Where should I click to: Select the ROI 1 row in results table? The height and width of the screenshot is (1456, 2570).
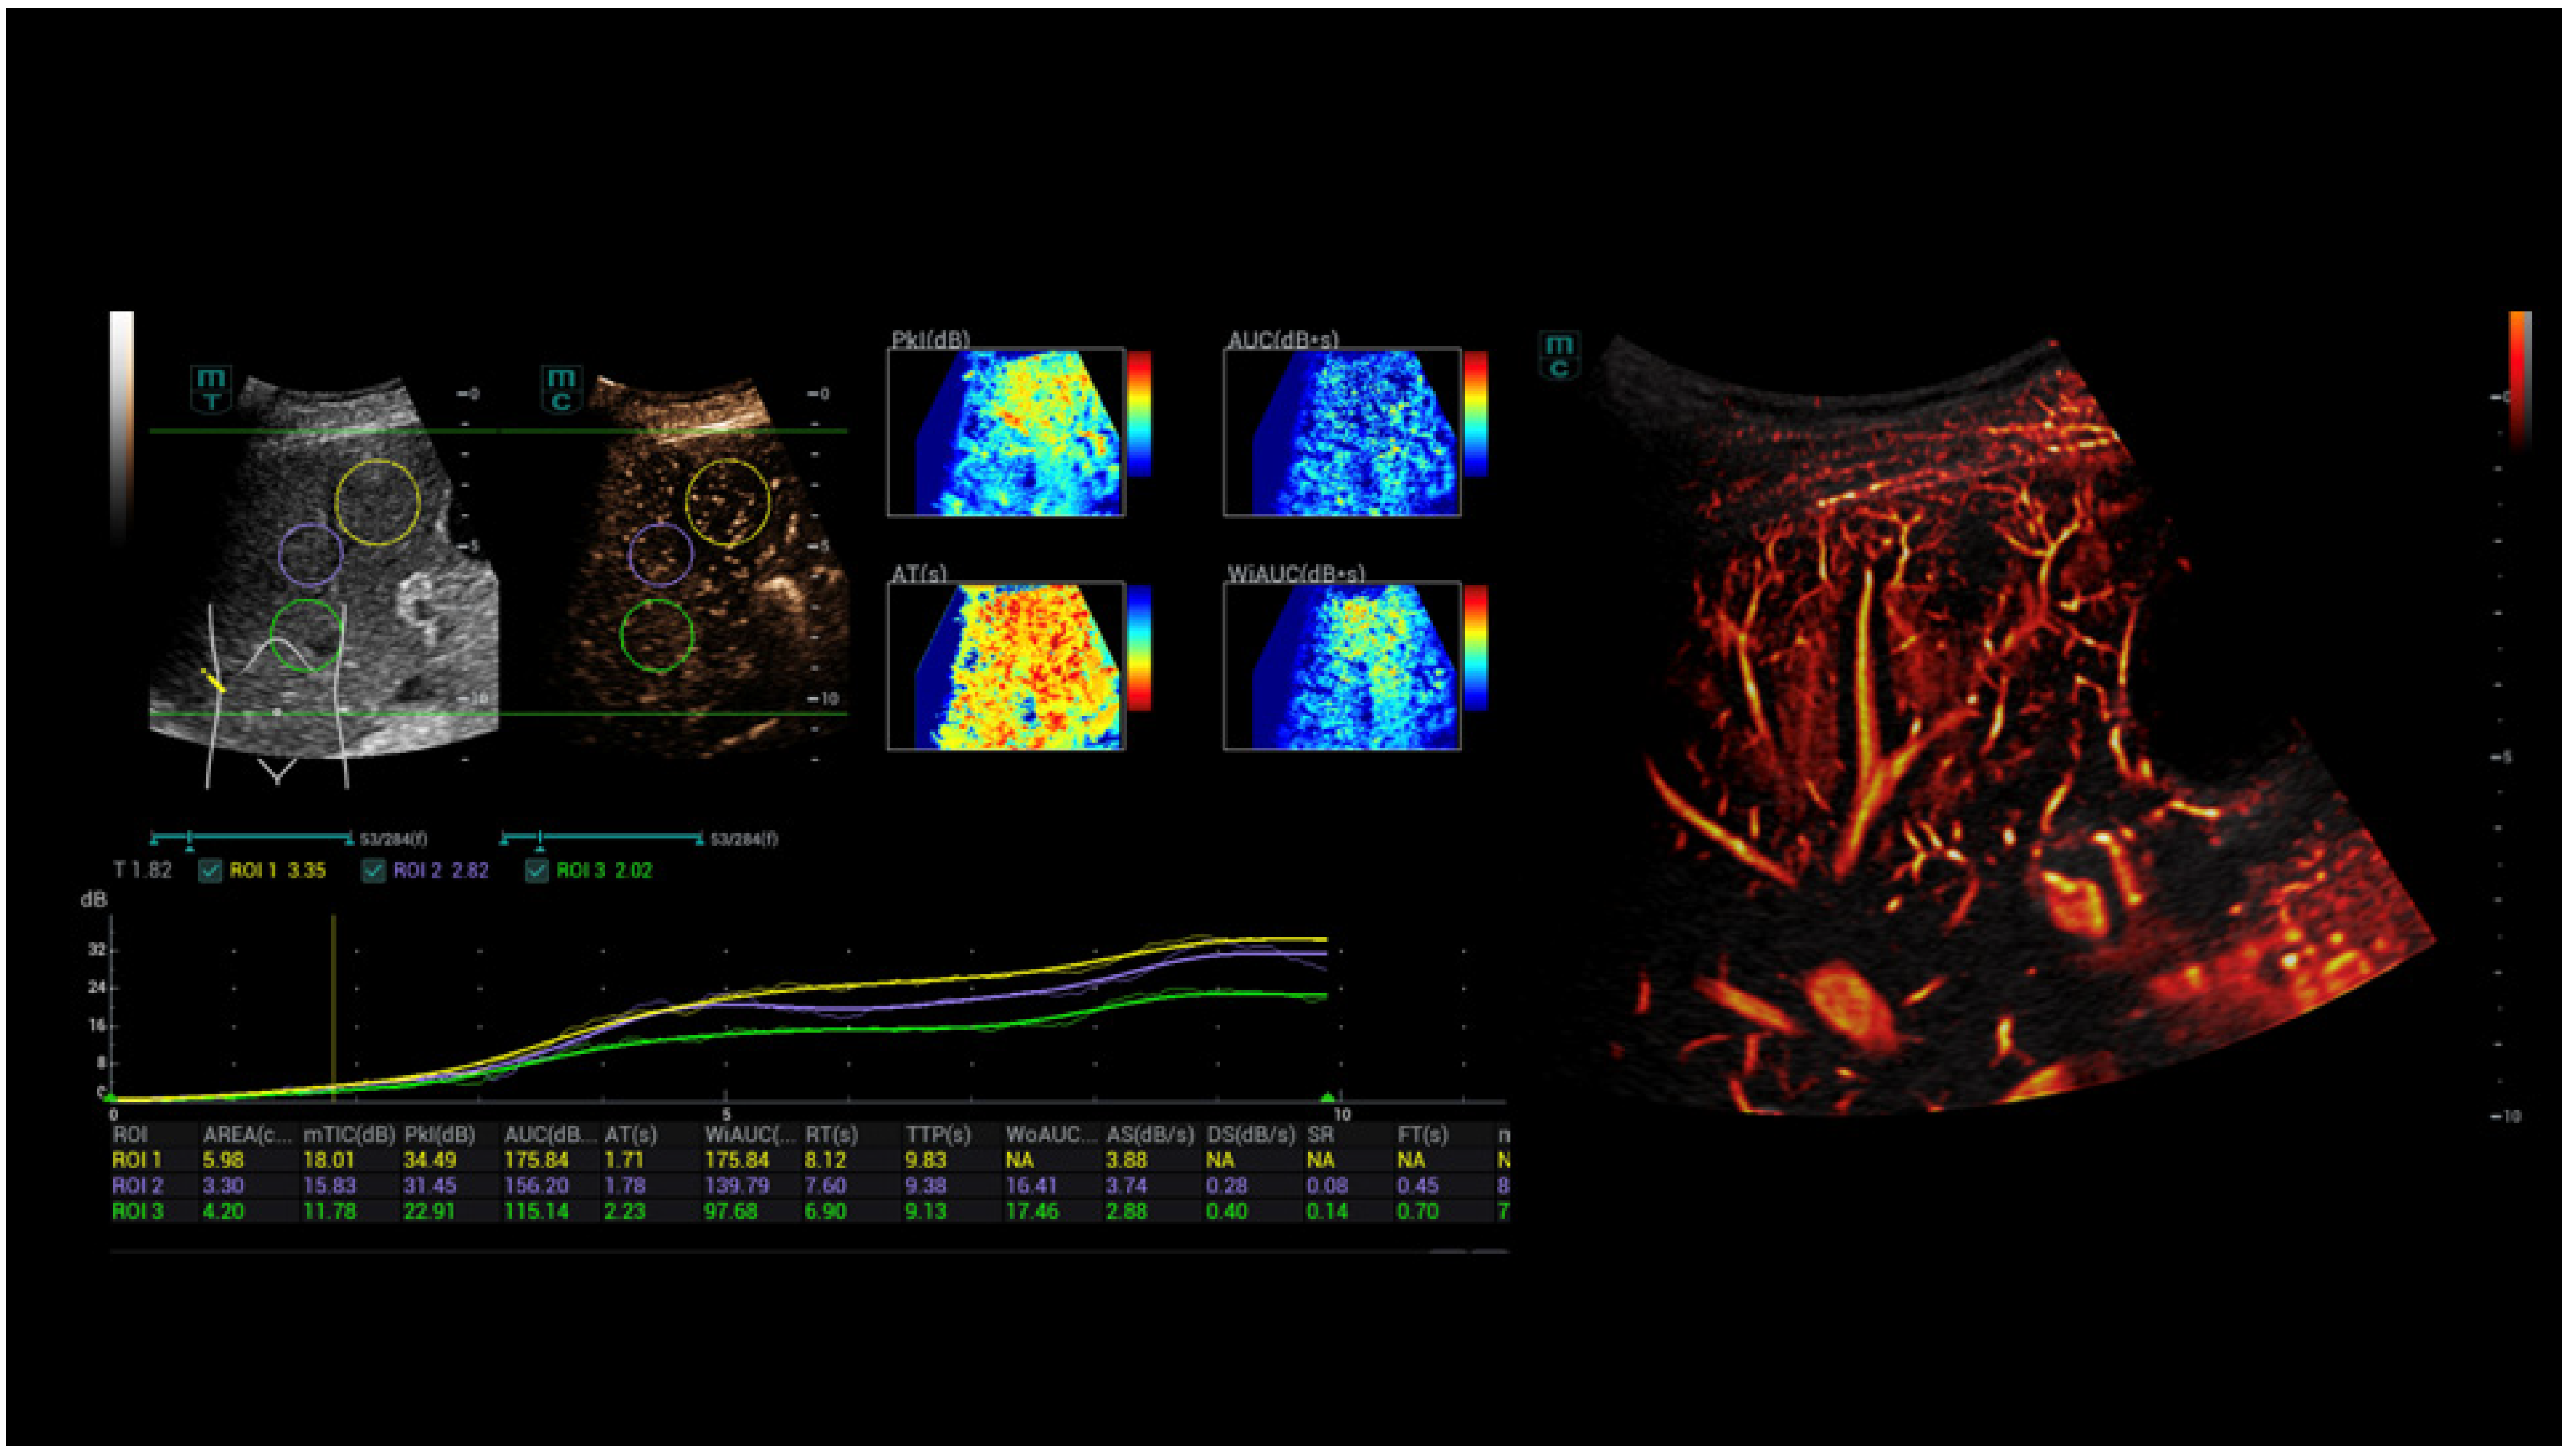point(136,1161)
